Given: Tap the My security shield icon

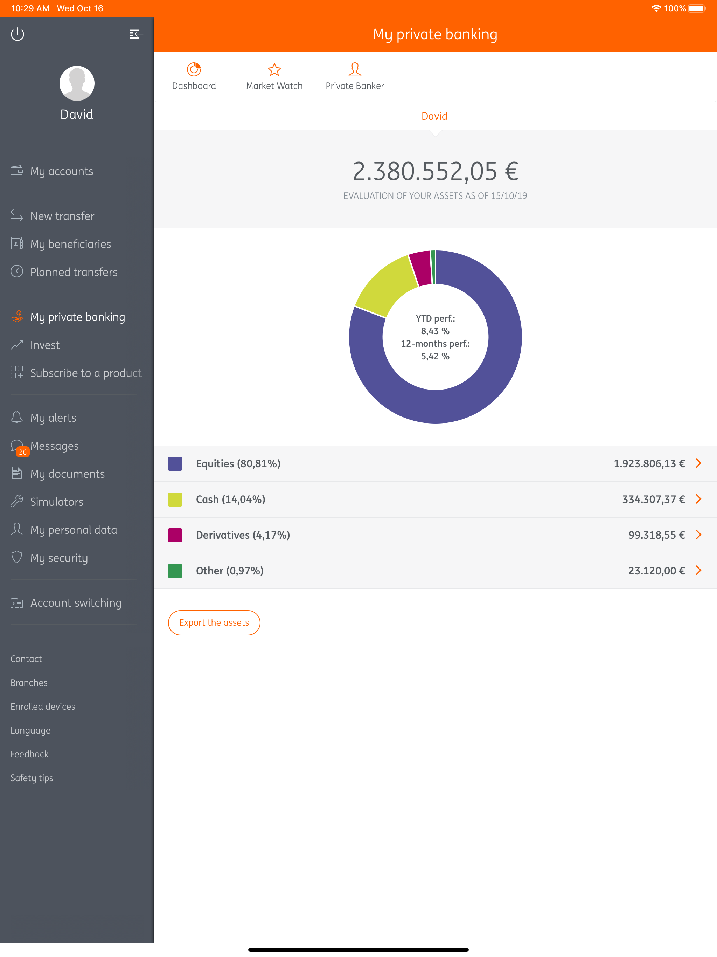Looking at the screenshot, I should (16, 557).
